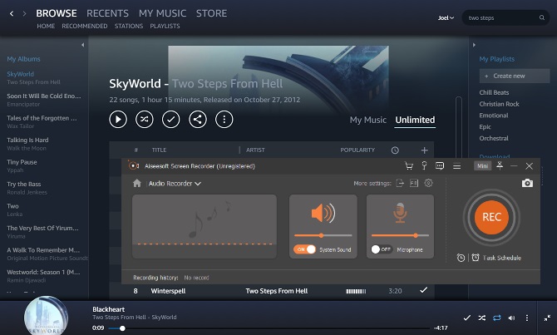
Task: Select the RECOMMENDED sub-tab
Action: click(x=85, y=27)
